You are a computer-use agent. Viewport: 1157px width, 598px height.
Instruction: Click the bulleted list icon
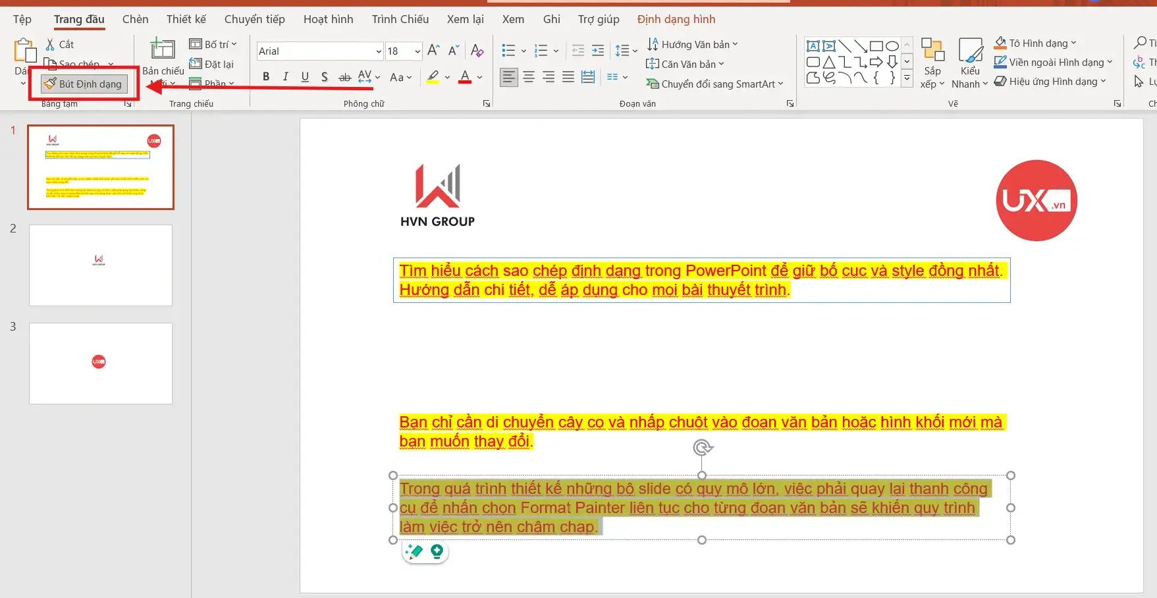click(x=508, y=51)
